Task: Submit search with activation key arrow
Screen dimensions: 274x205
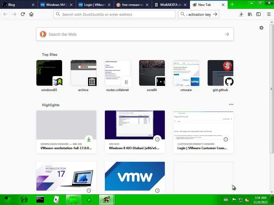Action: pos(215,14)
